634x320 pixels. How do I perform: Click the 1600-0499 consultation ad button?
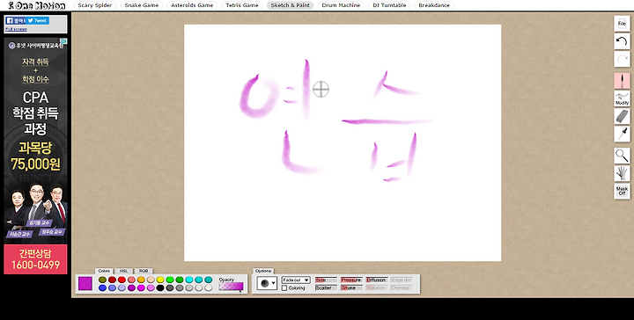tap(35, 259)
